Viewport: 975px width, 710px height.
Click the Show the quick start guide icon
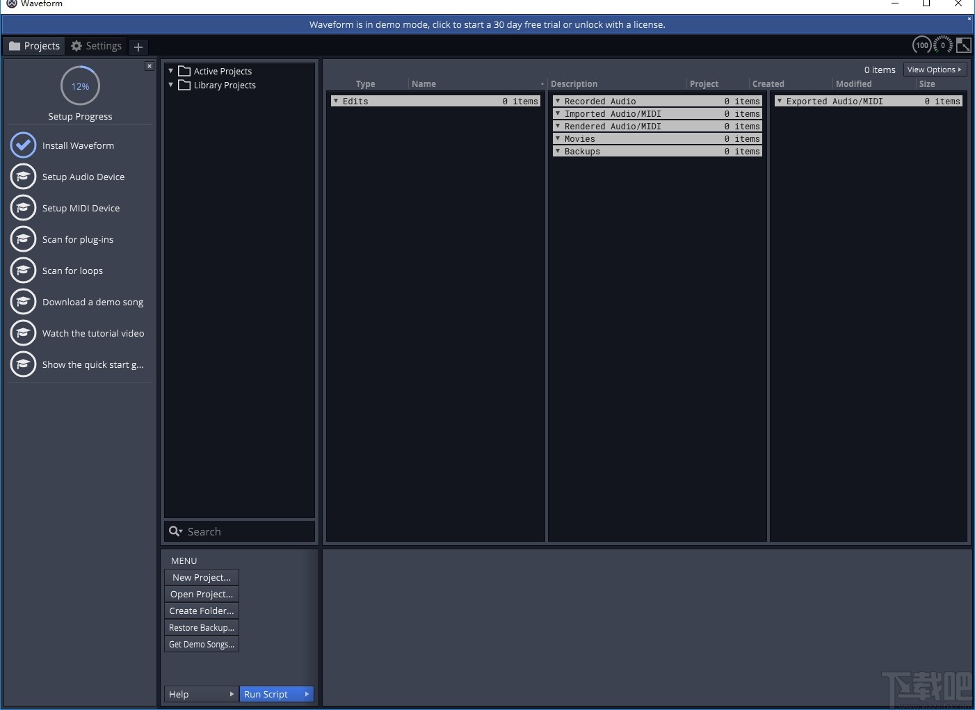coord(23,364)
